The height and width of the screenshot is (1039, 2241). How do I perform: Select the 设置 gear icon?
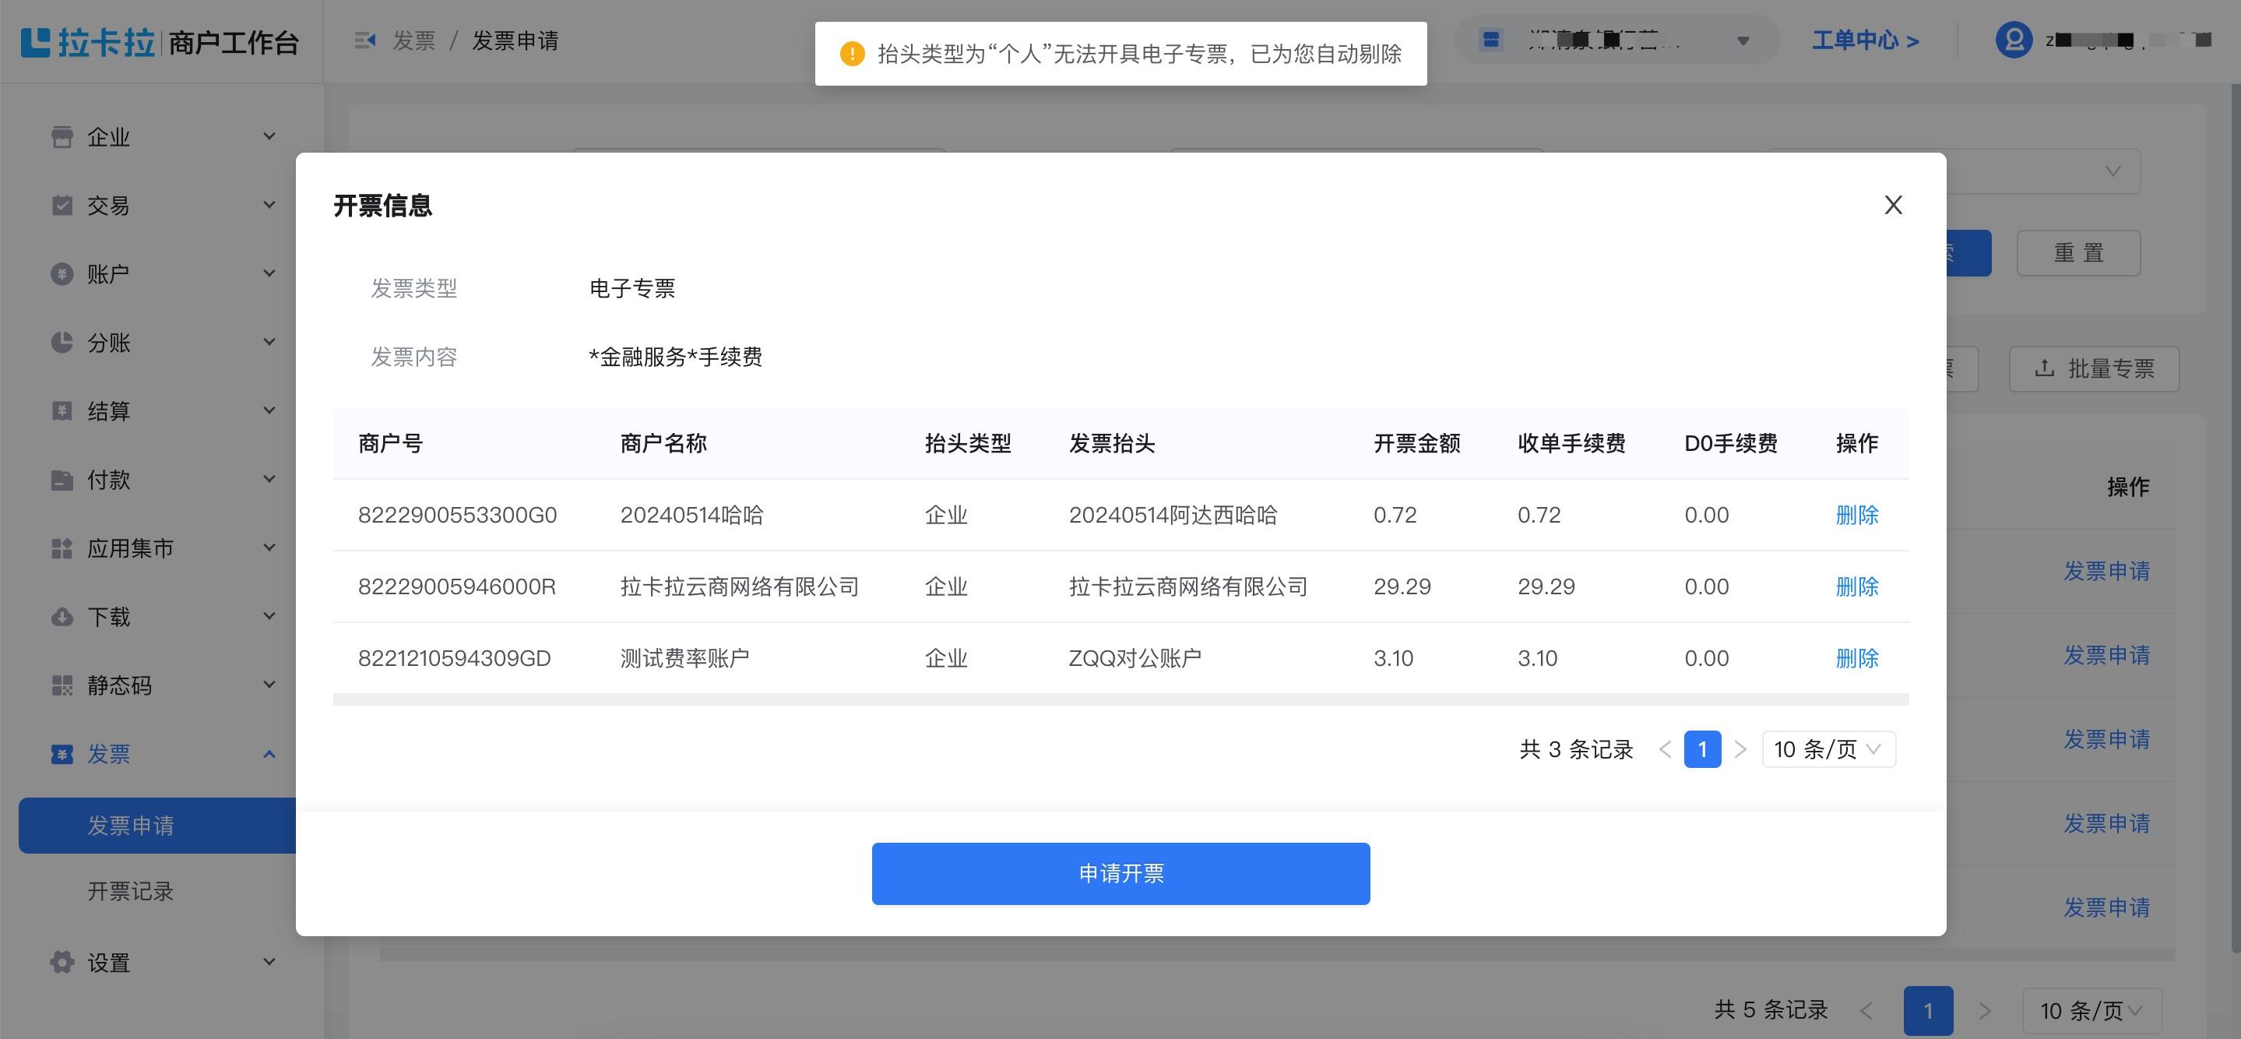(61, 962)
